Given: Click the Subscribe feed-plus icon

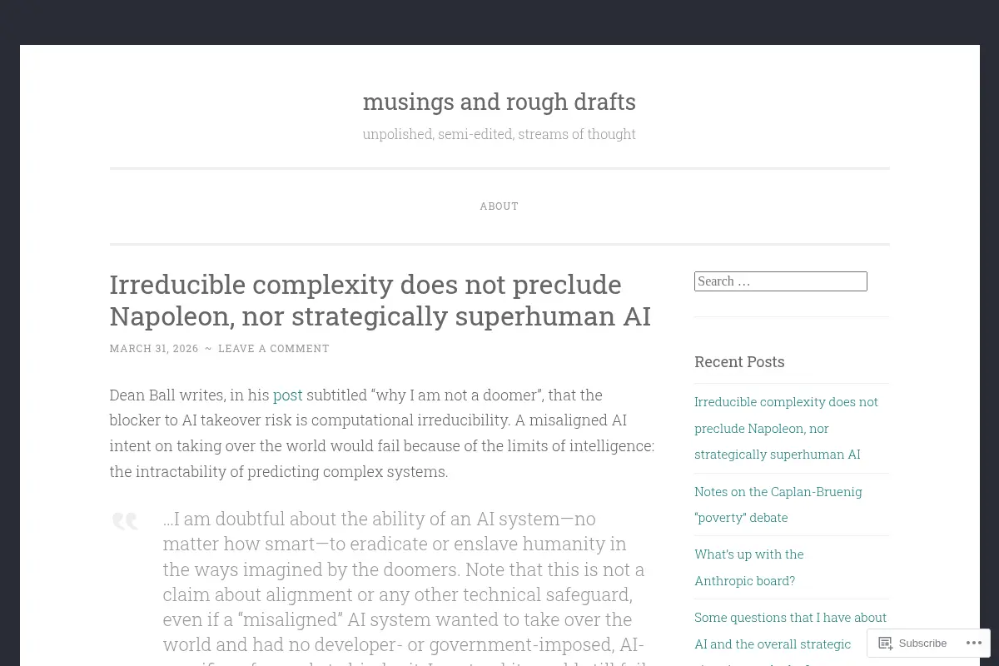Looking at the screenshot, I should click(886, 643).
